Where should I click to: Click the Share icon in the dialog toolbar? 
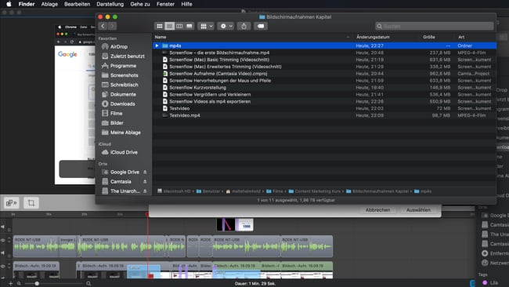point(244,26)
